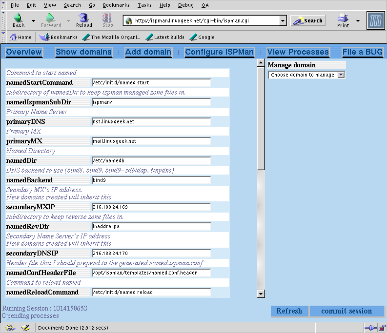The width and height of the screenshot is (387, 333).
Task: Open the Search menu
Action: (x=72, y=5)
